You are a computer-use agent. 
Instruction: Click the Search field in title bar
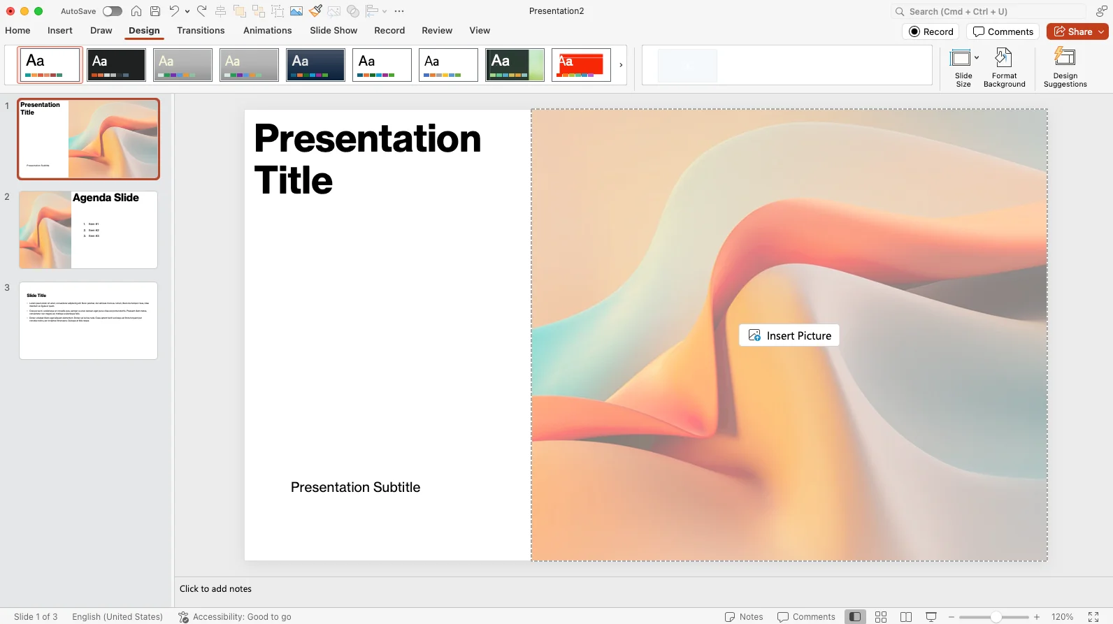click(x=988, y=11)
